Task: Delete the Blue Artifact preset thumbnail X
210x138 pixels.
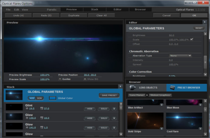Action: pos(161,105)
